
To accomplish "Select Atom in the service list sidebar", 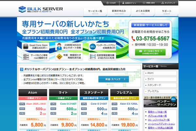I will 151,73.
